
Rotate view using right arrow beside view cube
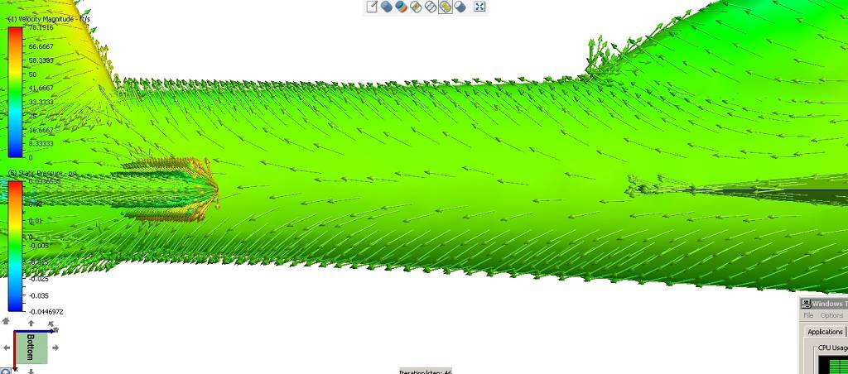tap(56, 348)
